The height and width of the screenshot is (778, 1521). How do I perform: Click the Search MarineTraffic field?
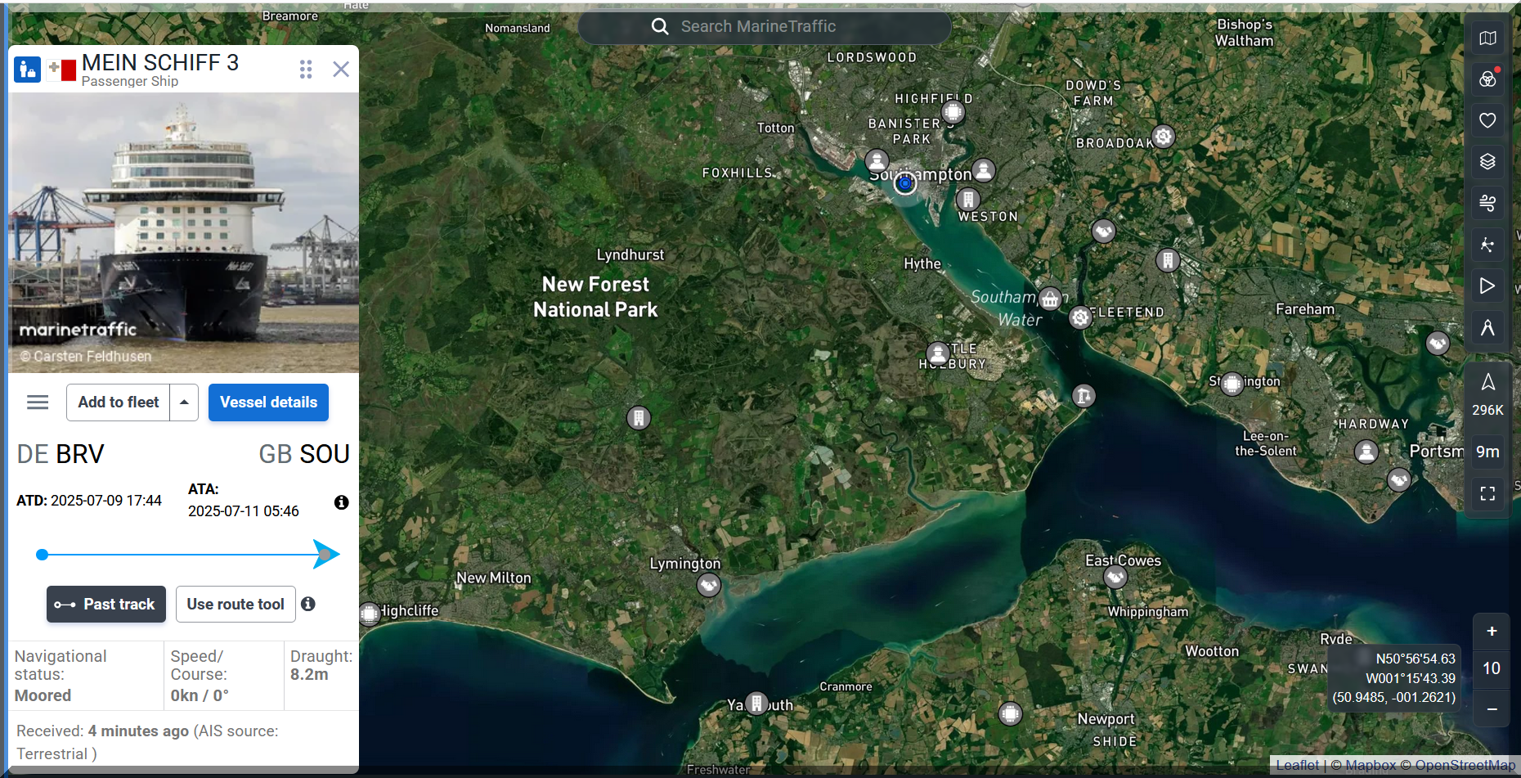point(765,27)
